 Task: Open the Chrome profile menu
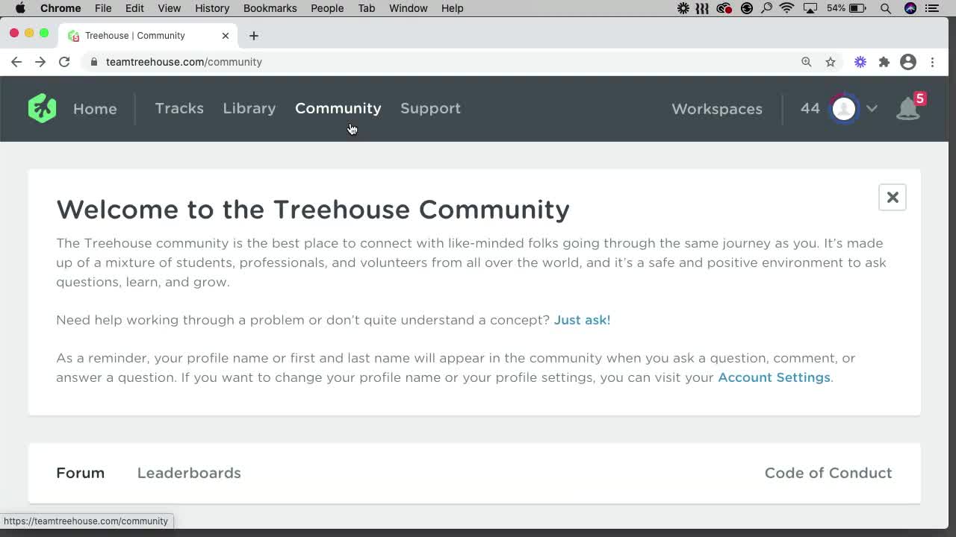coord(908,62)
